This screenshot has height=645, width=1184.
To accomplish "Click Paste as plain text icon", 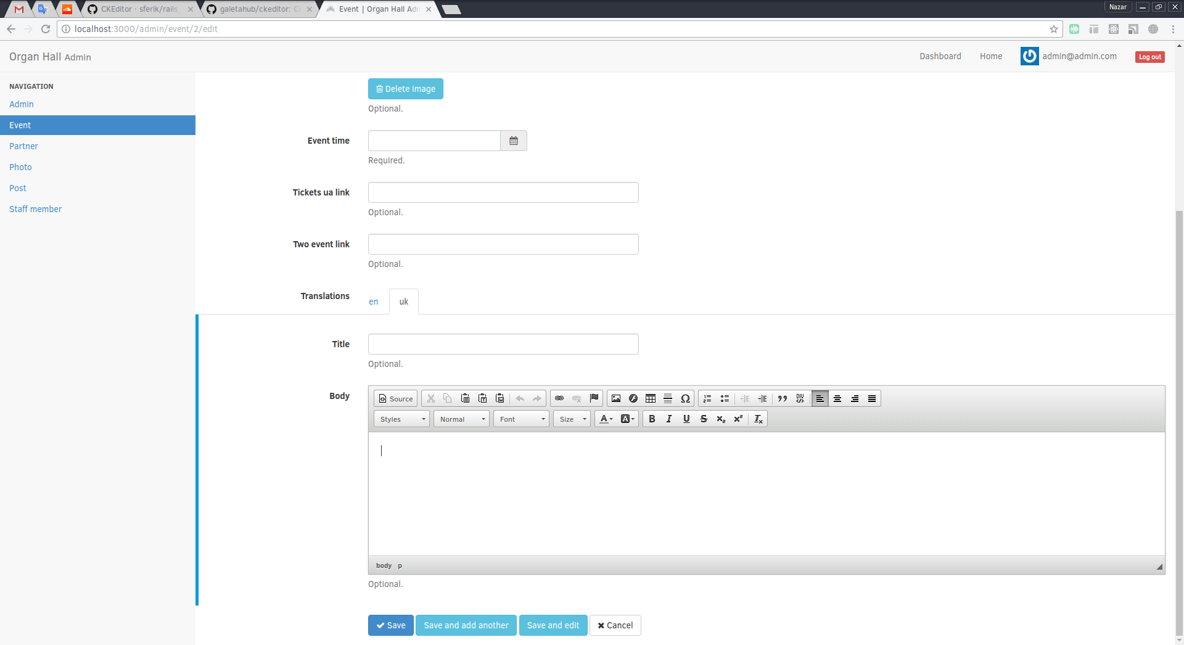I will (x=483, y=398).
